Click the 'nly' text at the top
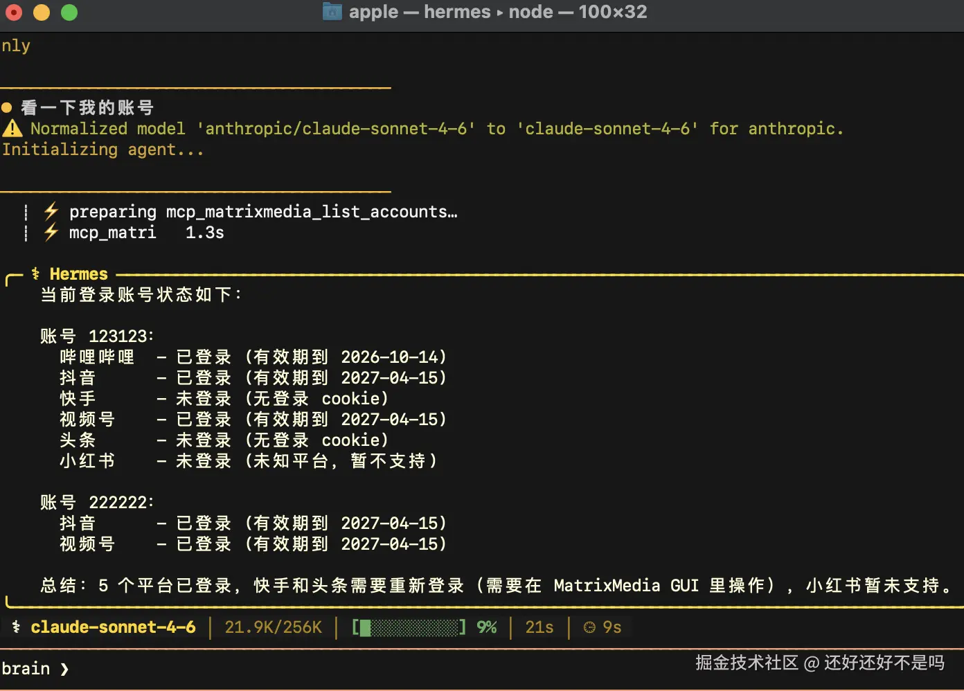 (x=16, y=46)
